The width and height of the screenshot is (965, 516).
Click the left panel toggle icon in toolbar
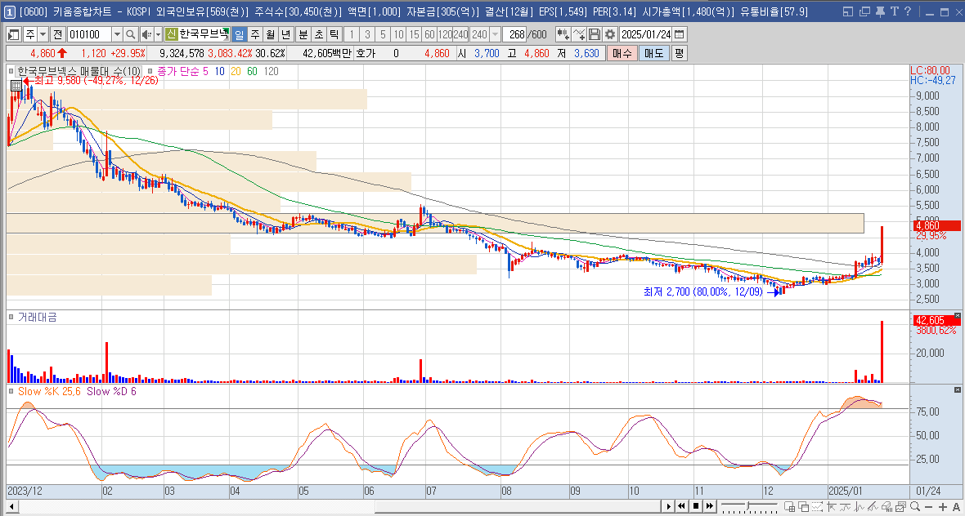(14, 34)
